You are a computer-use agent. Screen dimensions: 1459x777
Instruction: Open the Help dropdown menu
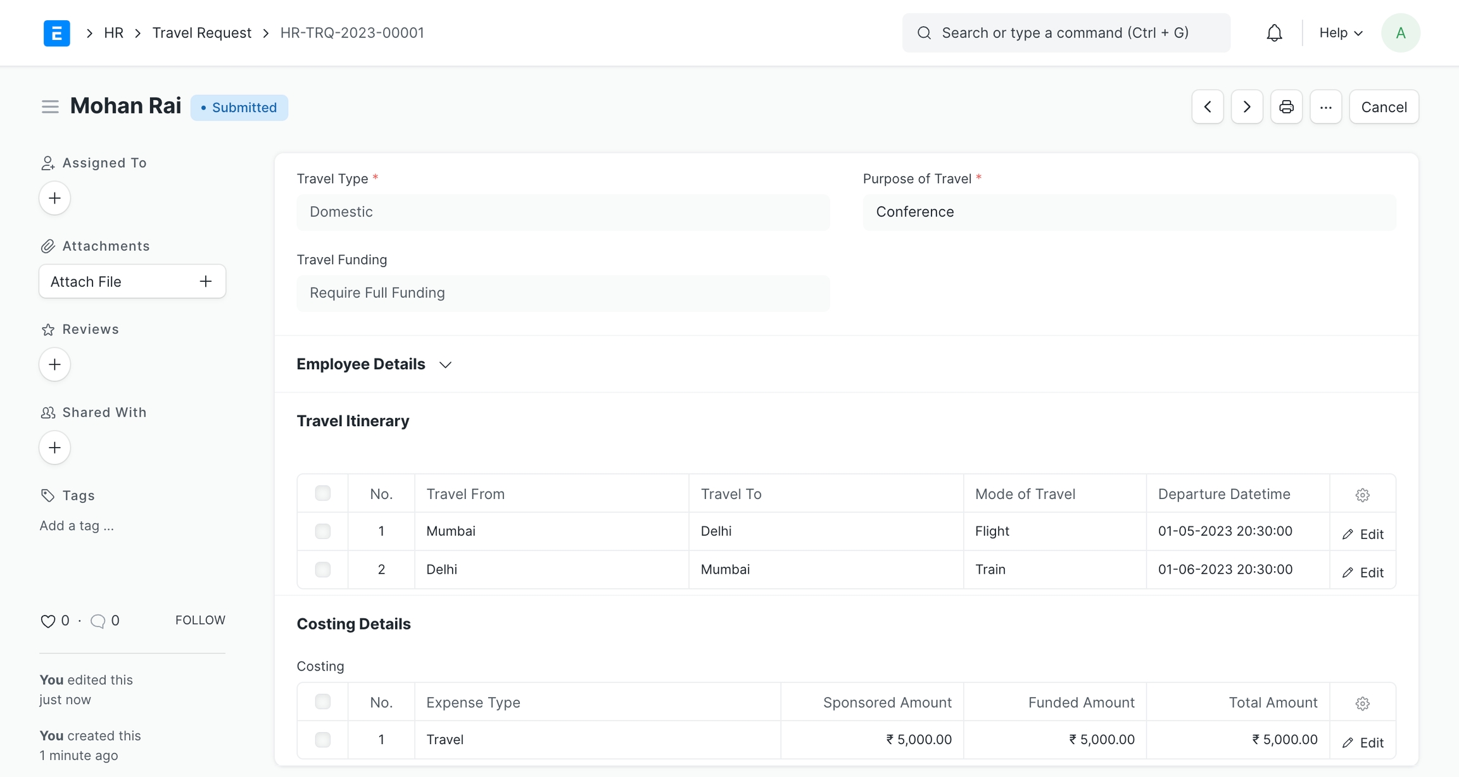[1341, 33]
